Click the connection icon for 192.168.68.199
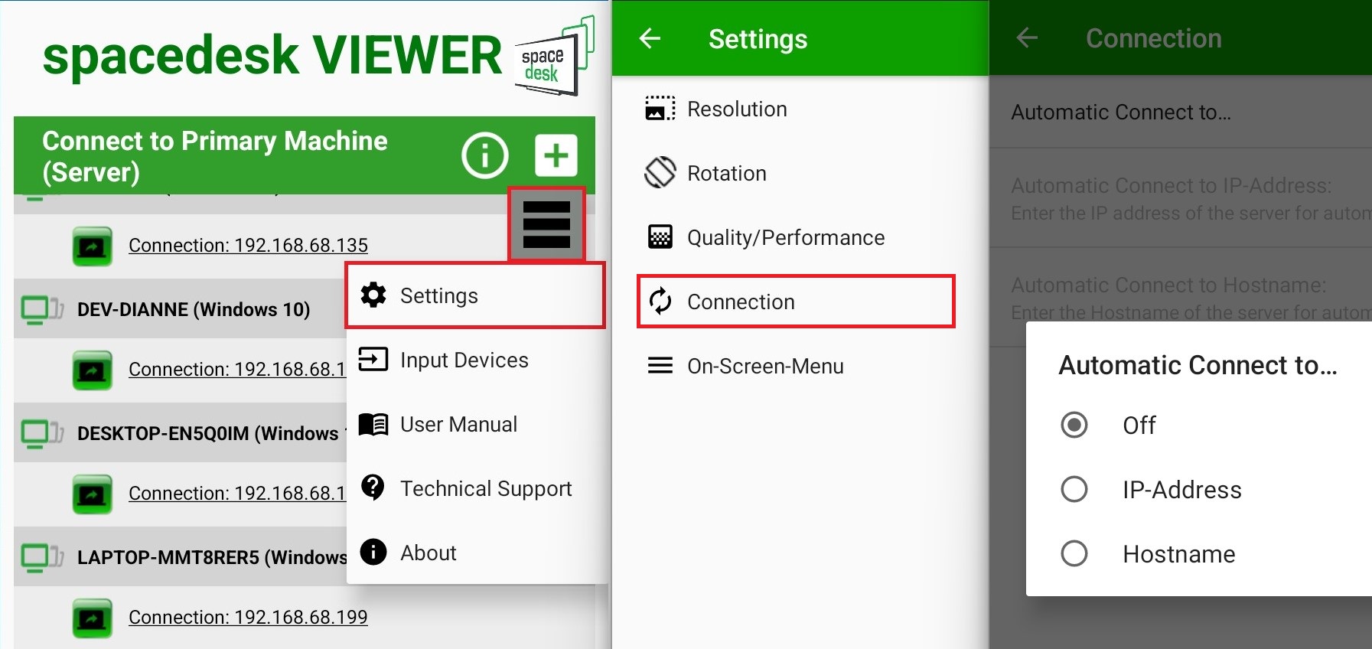1372x649 pixels. click(93, 618)
